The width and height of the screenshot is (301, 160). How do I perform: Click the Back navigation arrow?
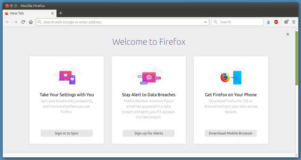pos(8,22)
